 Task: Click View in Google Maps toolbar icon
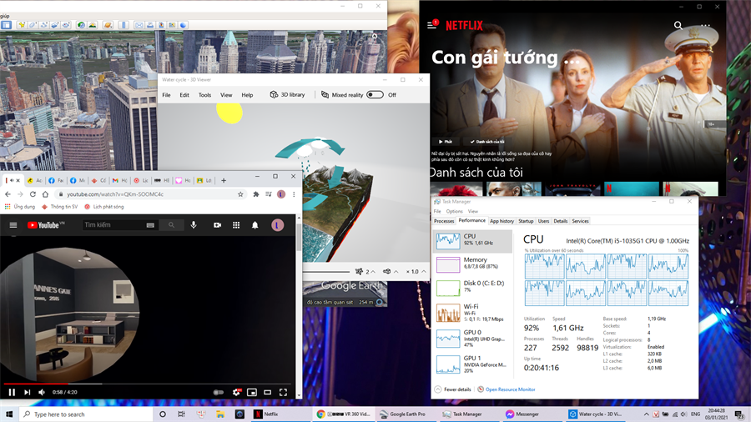click(172, 25)
